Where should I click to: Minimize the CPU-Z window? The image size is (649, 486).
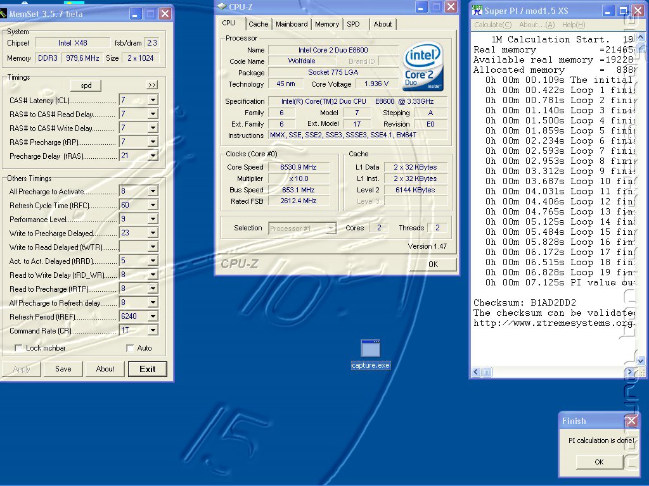pos(421,7)
